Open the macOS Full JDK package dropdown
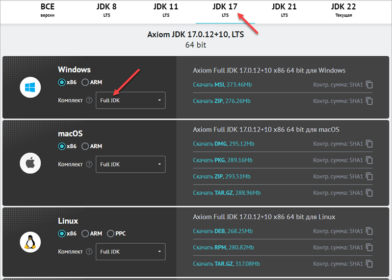Screen dimensions: 392x280 tap(131, 164)
